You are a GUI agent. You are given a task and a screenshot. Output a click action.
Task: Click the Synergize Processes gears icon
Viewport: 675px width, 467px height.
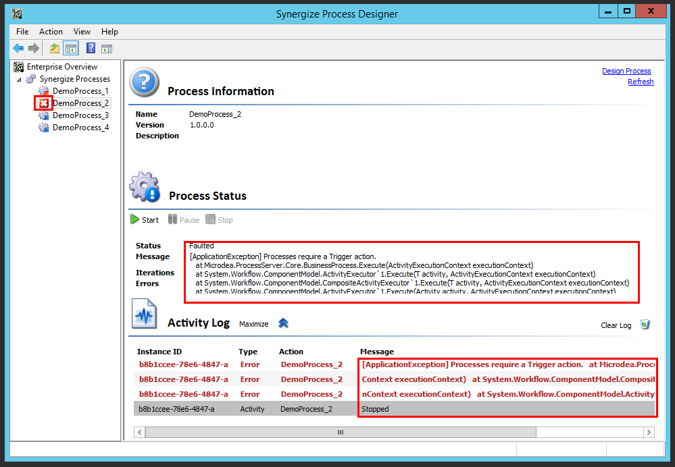point(31,79)
